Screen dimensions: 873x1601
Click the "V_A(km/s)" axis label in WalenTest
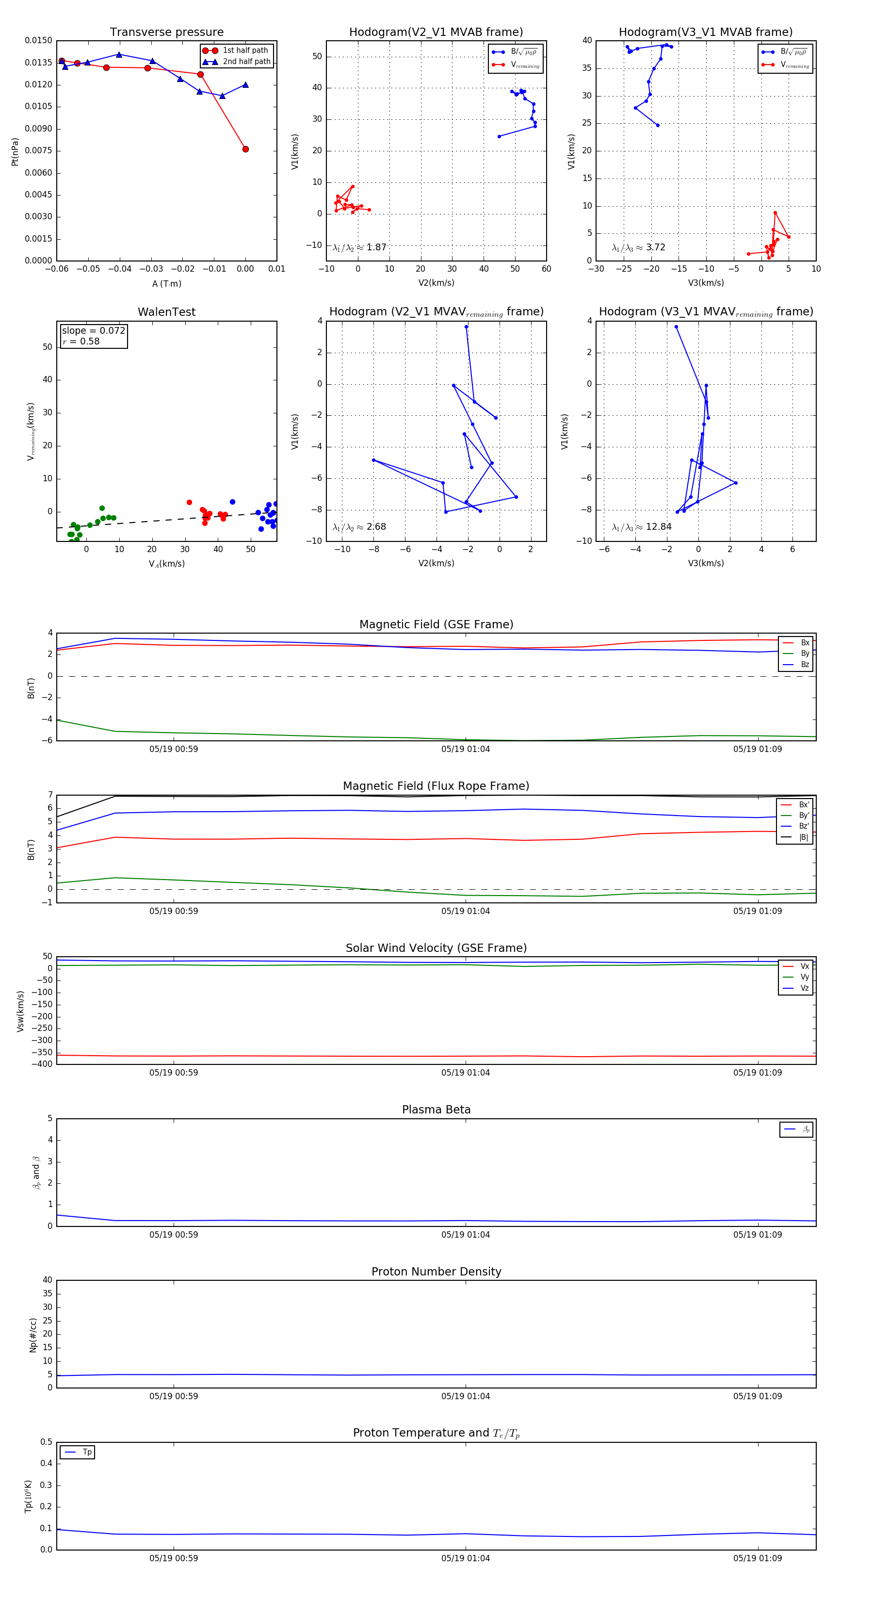166,564
